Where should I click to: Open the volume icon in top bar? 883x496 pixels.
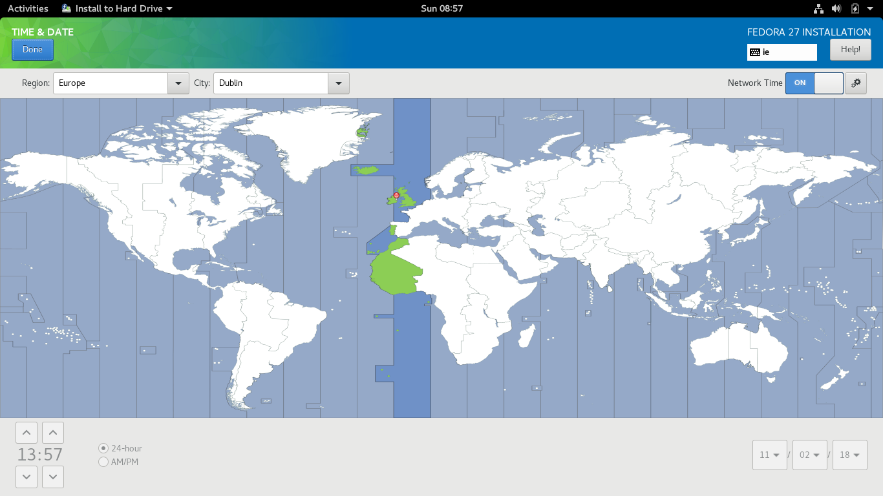pyautogui.click(x=836, y=8)
